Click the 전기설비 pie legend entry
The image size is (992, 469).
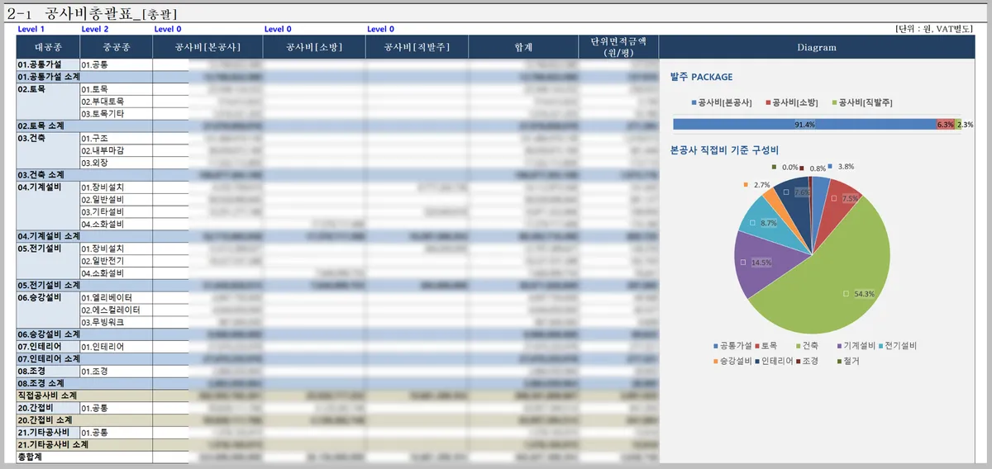[x=896, y=345]
